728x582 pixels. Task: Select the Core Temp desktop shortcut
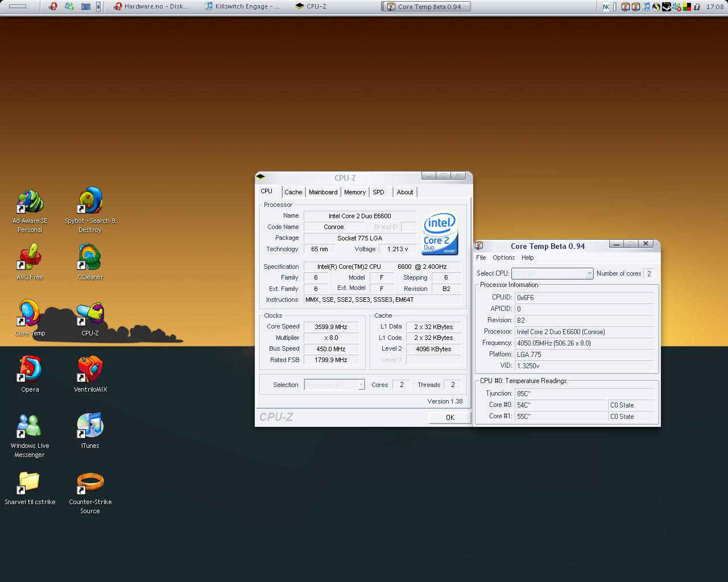click(30, 319)
